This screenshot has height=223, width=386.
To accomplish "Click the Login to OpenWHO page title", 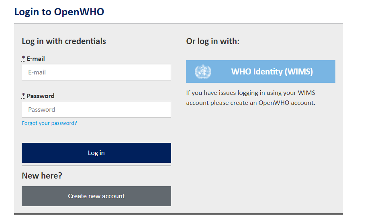I will (59, 12).
